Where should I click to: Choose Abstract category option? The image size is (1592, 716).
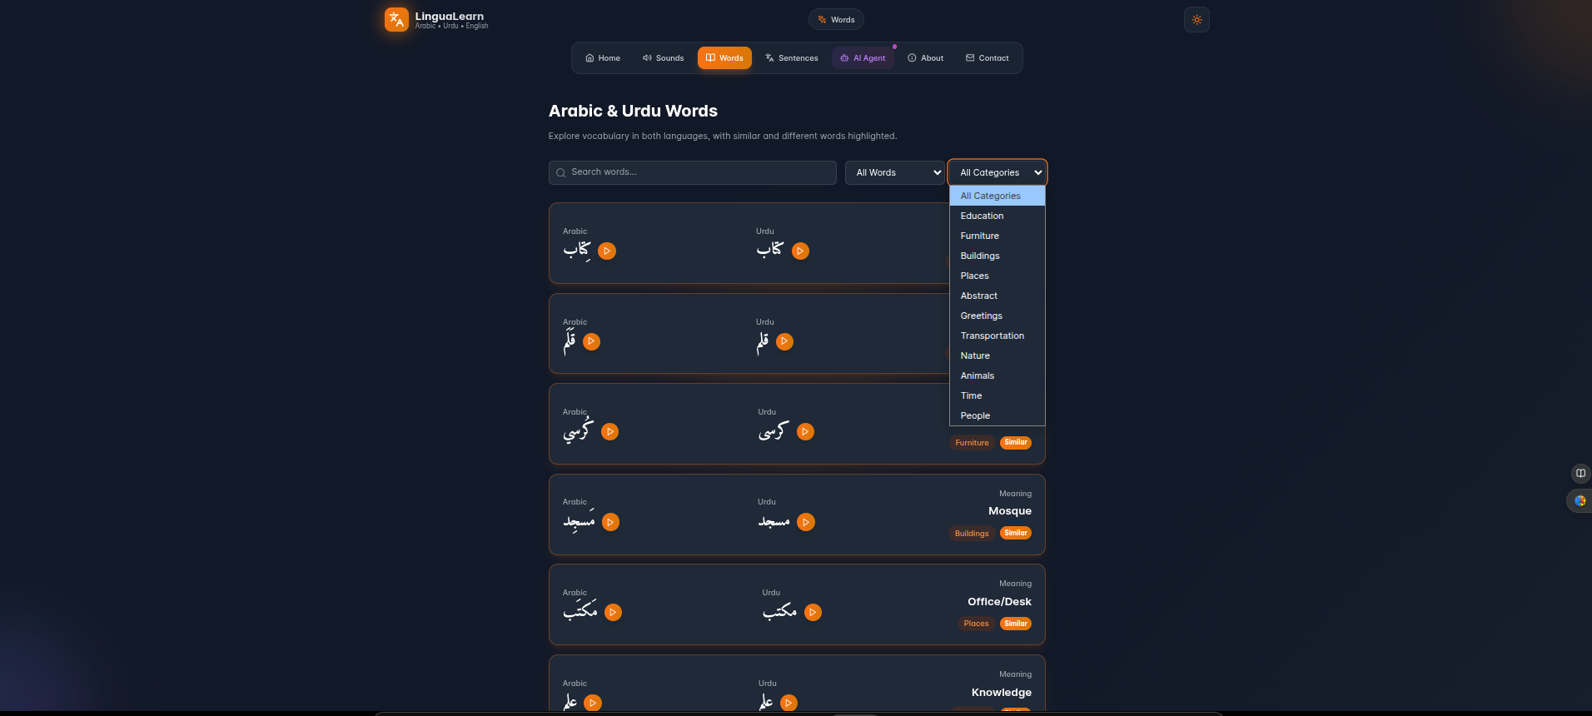[x=997, y=296]
